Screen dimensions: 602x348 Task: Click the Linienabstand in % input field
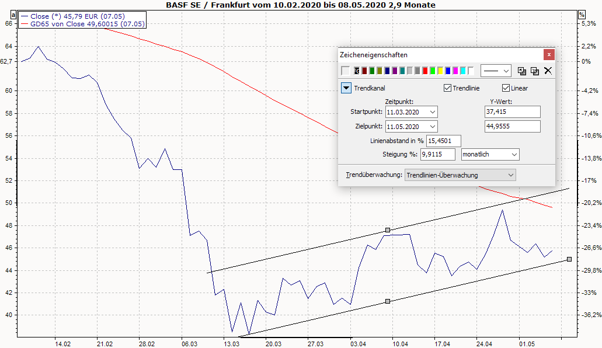(444, 141)
